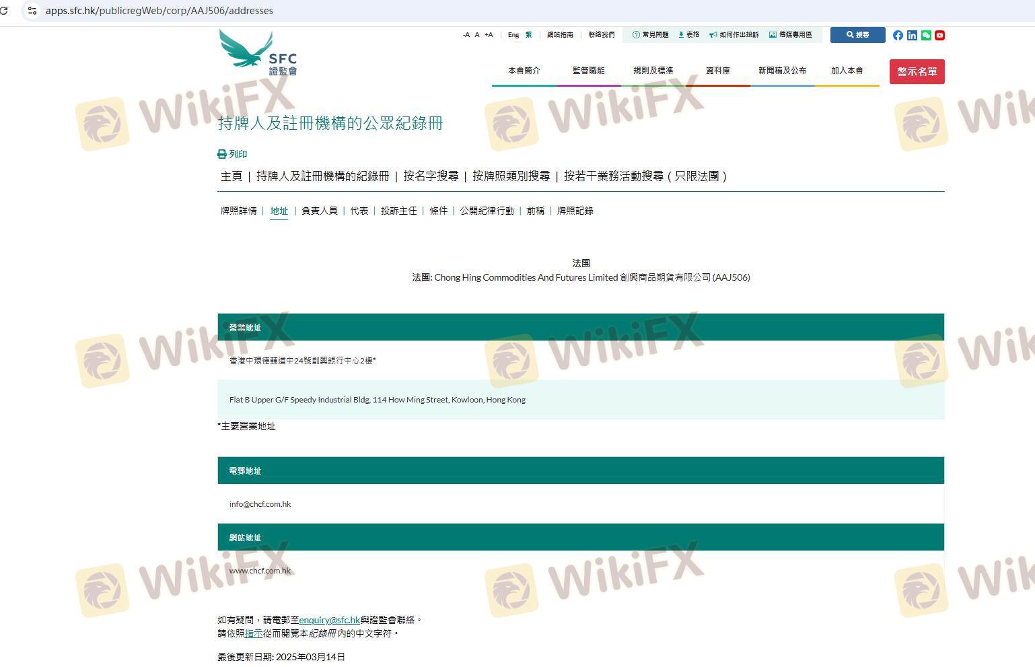Screen dimensions: 1035x667
Task: Switch to 投訴主任 tab
Action: (x=399, y=211)
